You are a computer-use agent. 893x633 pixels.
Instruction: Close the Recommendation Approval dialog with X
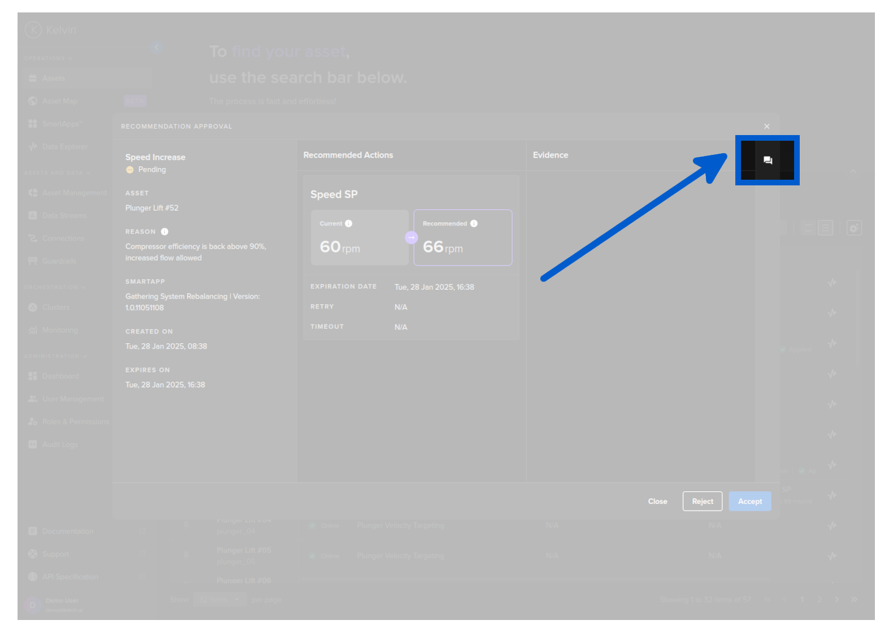click(767, 127)
